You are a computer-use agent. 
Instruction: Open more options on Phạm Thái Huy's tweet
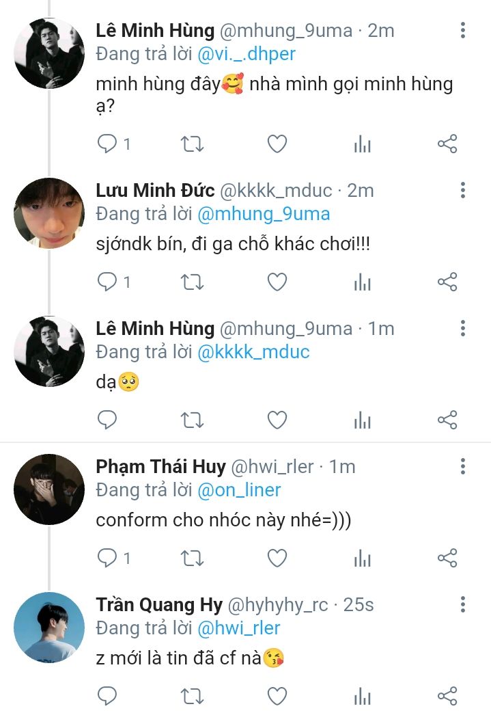tap(463, 466)
